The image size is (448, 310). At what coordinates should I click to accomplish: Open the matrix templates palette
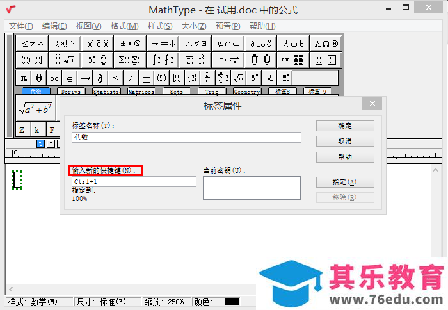click(x=293, y=60)
